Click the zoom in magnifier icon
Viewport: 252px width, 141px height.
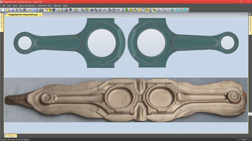[164, 10]
